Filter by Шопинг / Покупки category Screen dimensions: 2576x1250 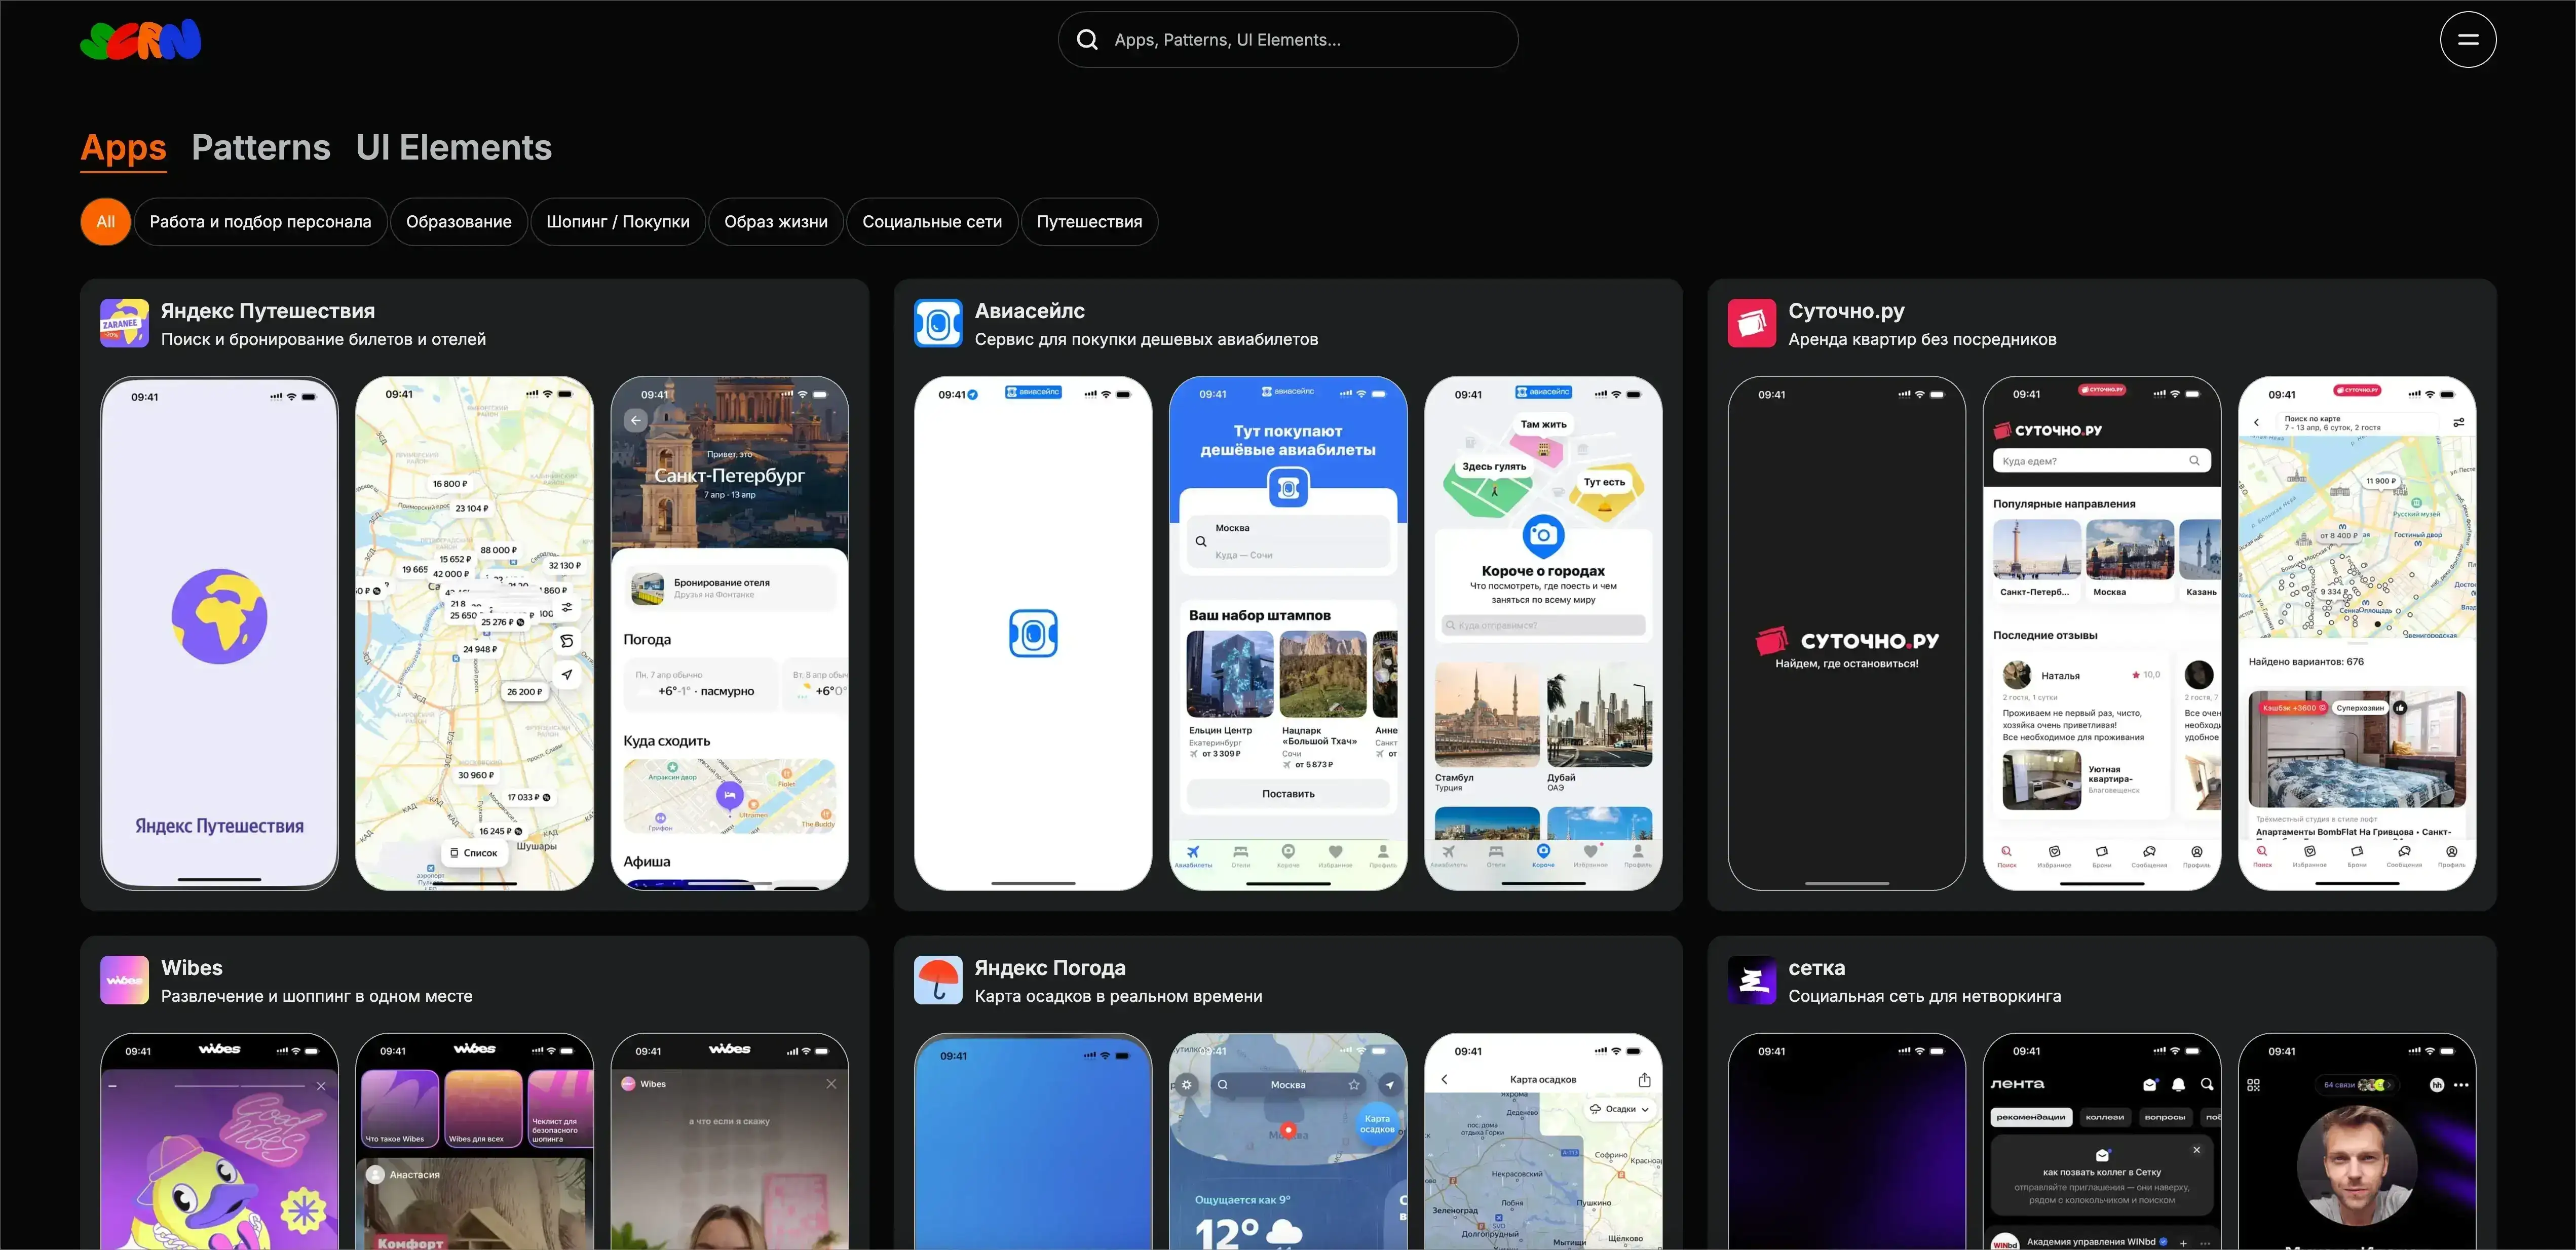pyautogui.click(x=618, y=222)
